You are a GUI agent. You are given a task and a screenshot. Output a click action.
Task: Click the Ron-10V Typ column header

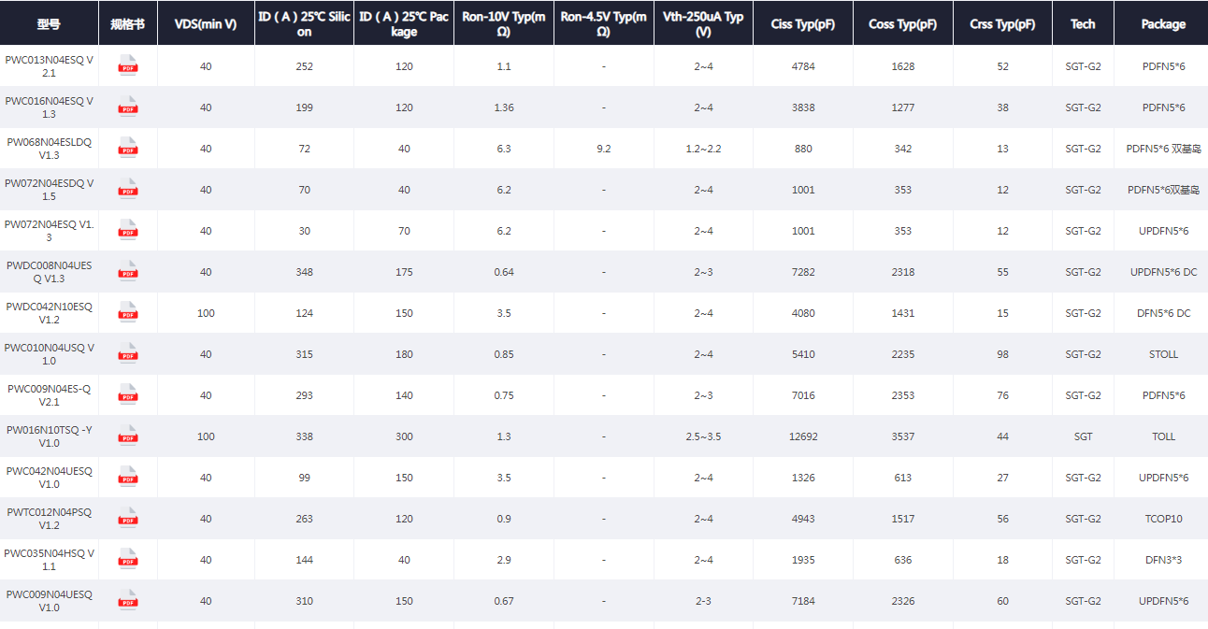tap(504, 24)
